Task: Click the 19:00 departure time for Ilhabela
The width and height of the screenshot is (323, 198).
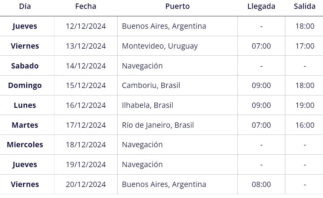Action: pos(305,105)
